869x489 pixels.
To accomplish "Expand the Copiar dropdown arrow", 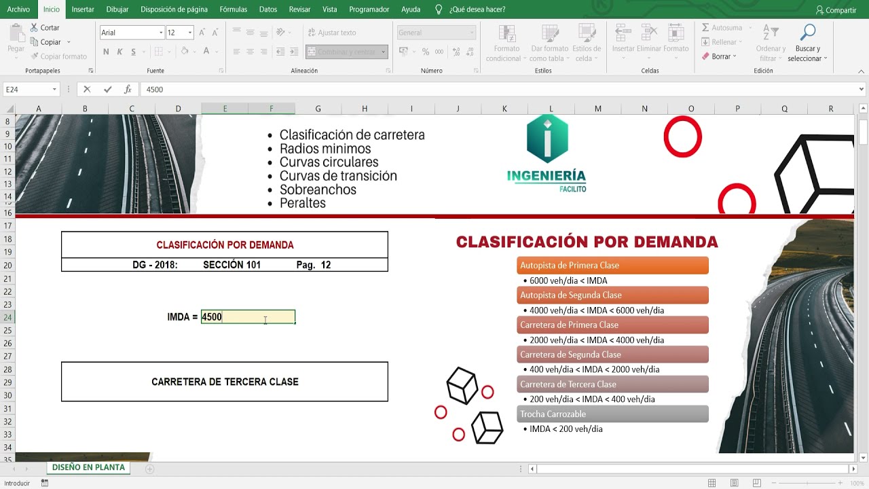I will [69, 42].
